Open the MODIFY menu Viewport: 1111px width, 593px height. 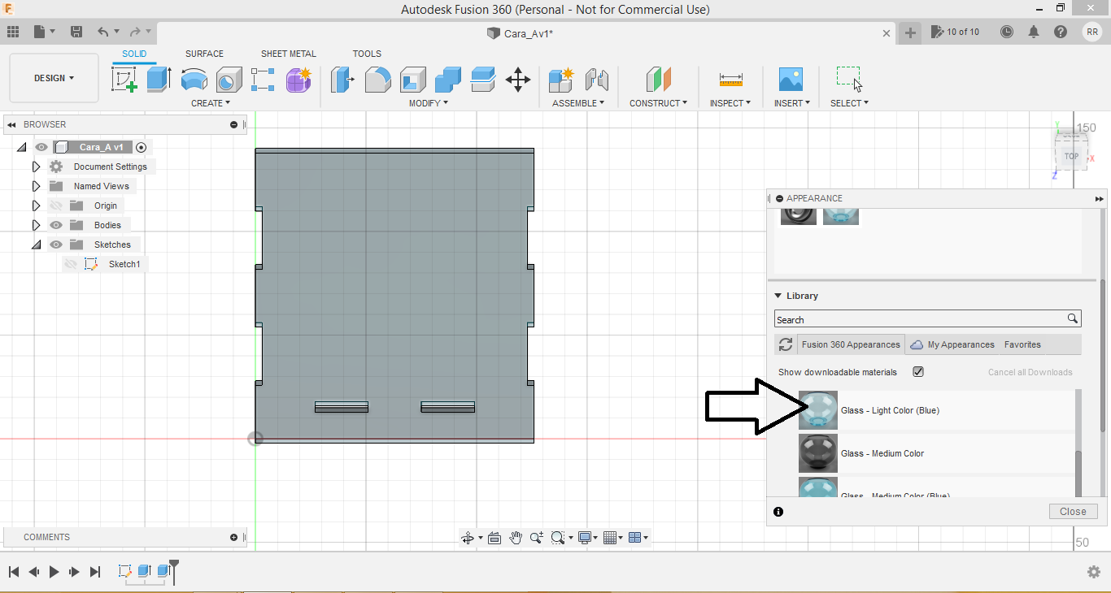click(428, 103)
